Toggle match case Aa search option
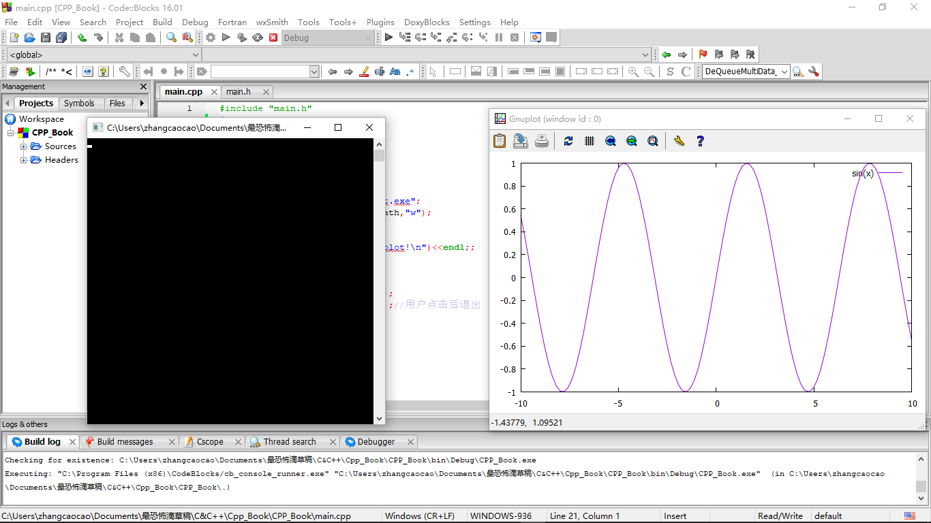This screenshot has width=931, height=523. [395, 72]
